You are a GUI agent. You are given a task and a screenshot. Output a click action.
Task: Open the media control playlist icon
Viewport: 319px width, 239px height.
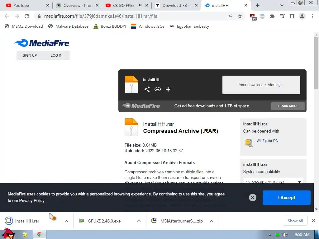pyautogui.click(x=282, y=16)
